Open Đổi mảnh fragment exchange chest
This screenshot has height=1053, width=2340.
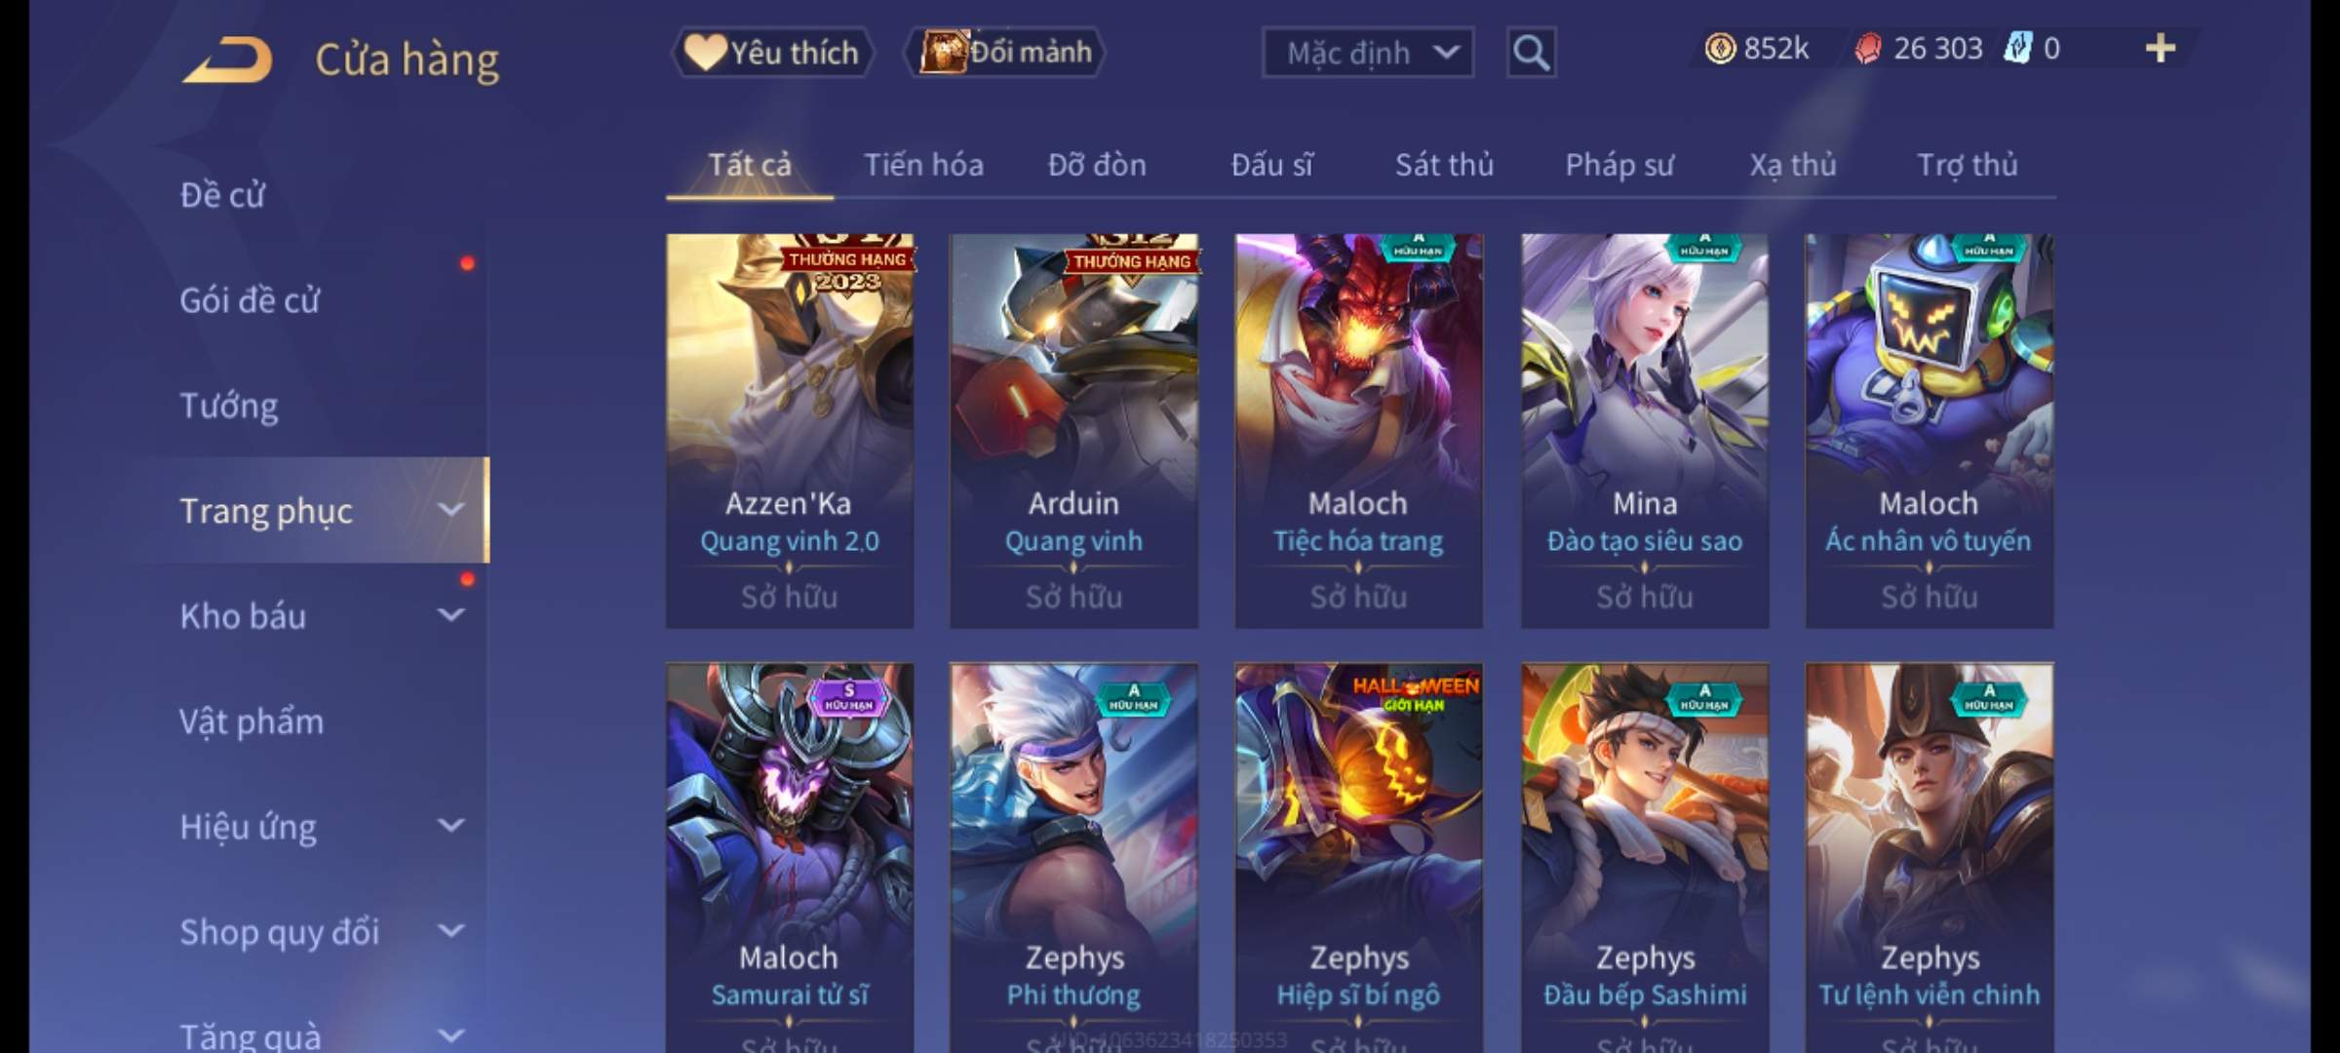coord(1004,52)
